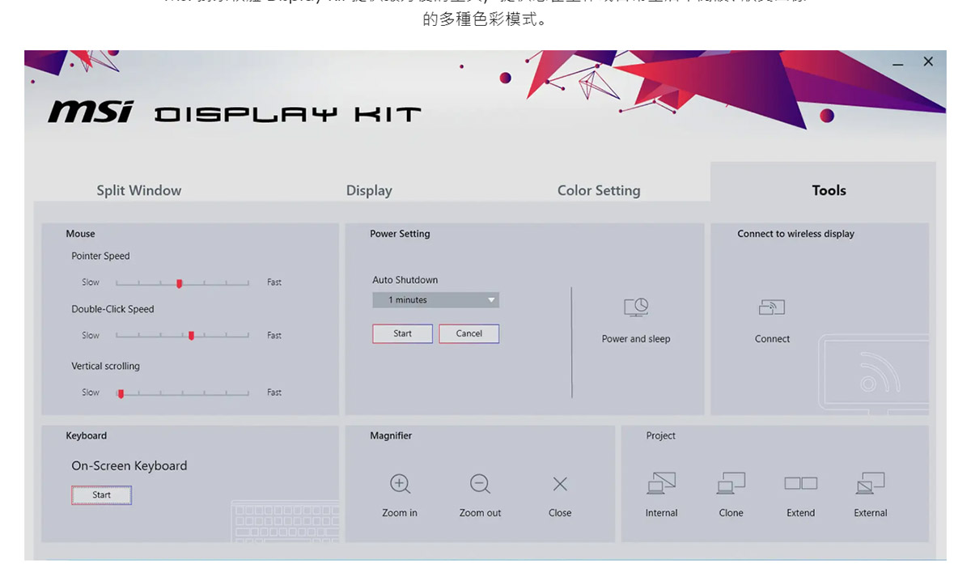Switch to the Split Window tab
Viewport: 971px width, 581px height.
click(139, 190)
